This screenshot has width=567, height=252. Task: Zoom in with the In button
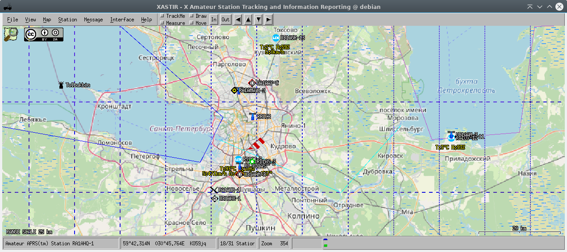(214, 19)
